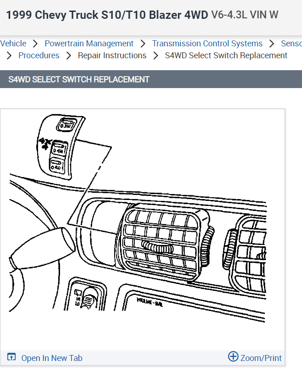The image size is (302, 383).
Task: Click Open In New Tab link
Action: pos(52,358)
